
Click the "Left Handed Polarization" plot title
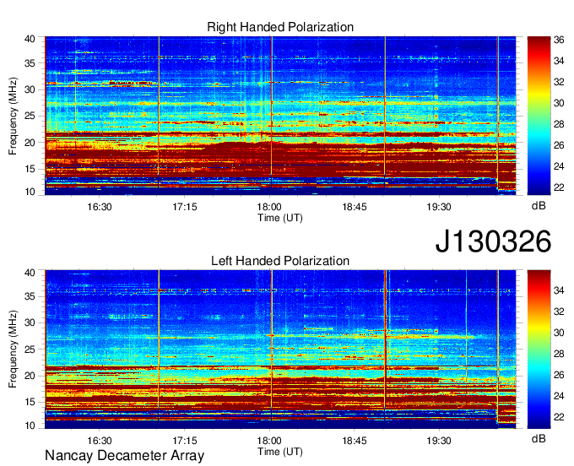(280, 261)
